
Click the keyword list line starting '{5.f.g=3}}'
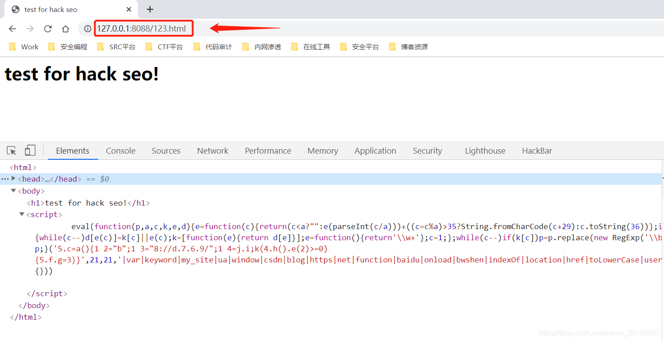(348, 260)
